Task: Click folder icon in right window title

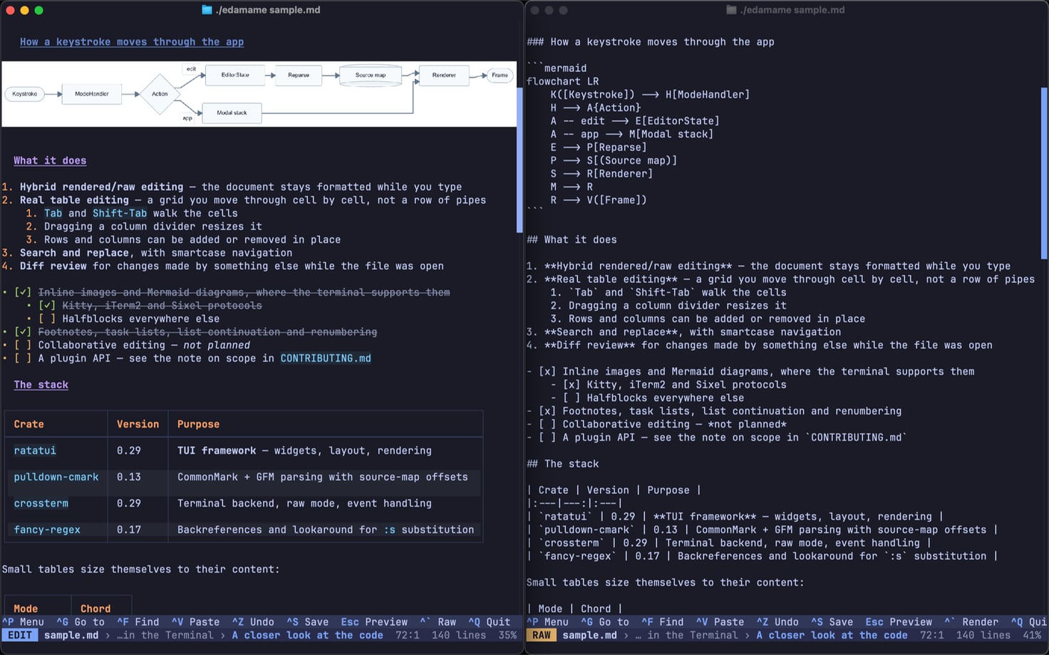Action: [x=731, y=10]
